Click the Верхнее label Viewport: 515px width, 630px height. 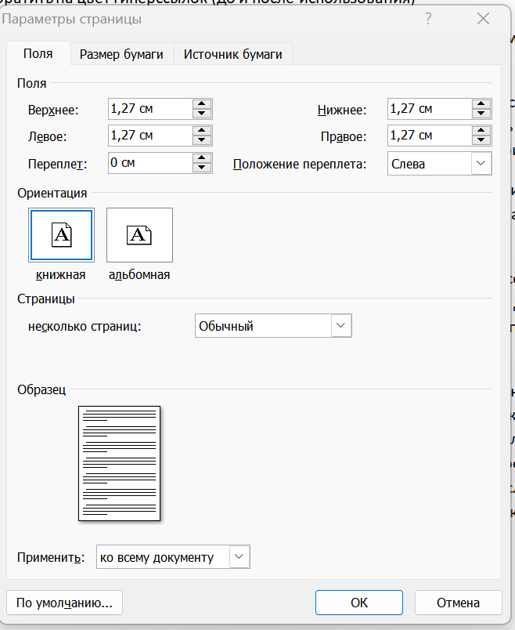click(x=53, y=110)
